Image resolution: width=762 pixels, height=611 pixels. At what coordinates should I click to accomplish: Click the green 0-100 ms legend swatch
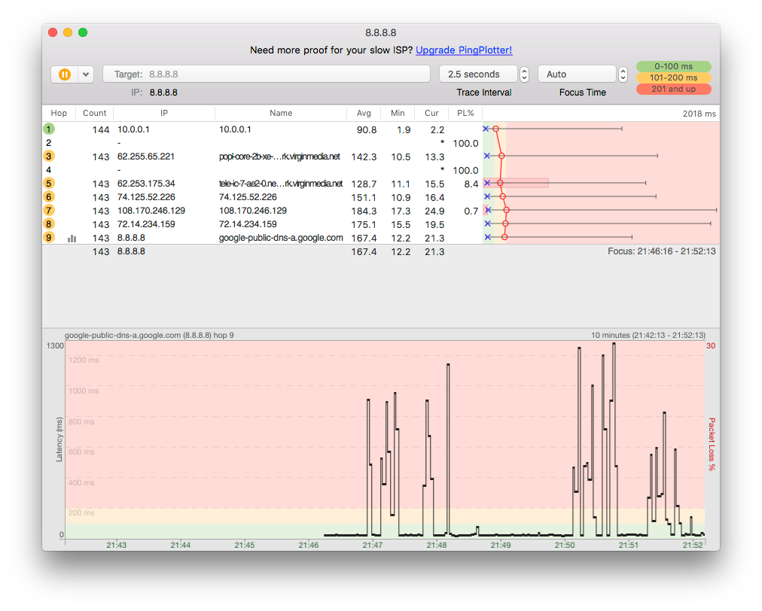click(674, 66)
